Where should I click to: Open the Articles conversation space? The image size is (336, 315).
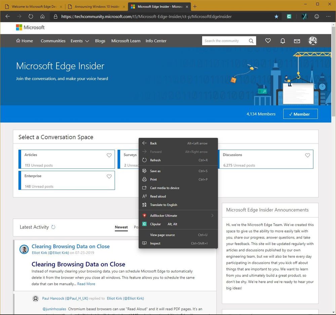click(x=67, y=159)
